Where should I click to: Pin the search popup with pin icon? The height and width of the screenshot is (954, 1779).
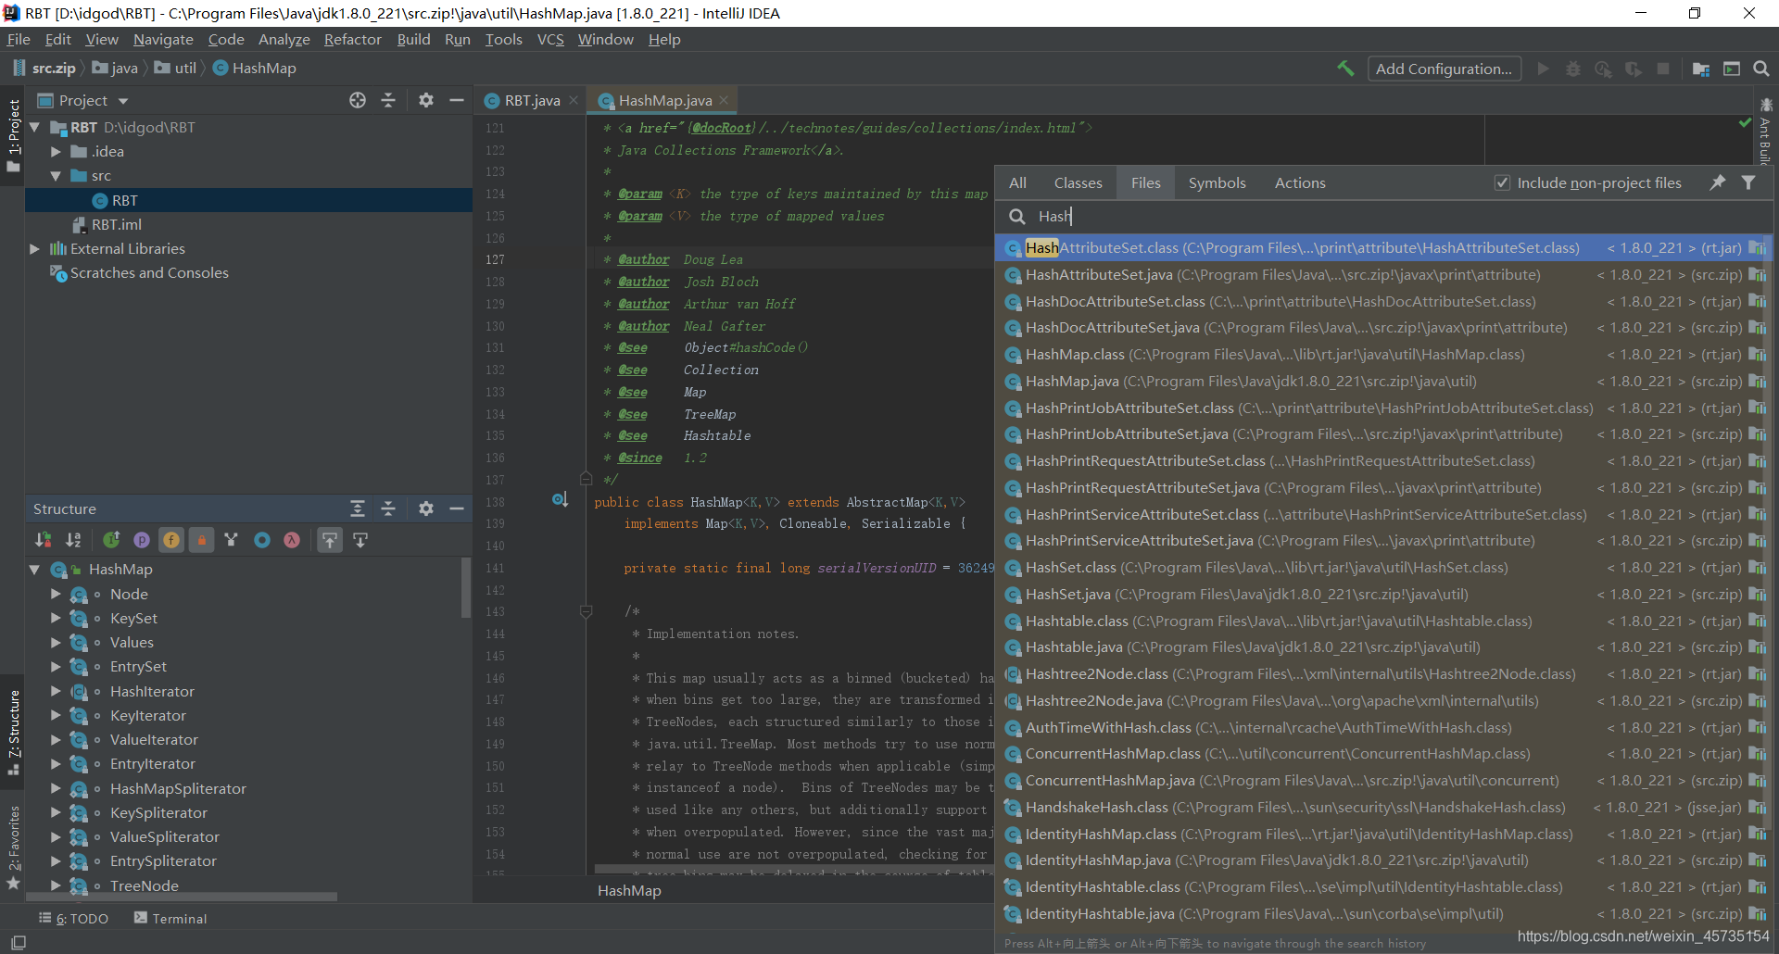(x=1718, y=182)
